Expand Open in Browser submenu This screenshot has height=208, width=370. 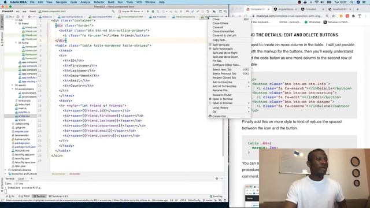pyautogui.click(x=229, y=103)
